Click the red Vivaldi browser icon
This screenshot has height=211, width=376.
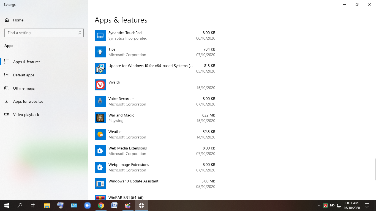(x=100, y=85)
